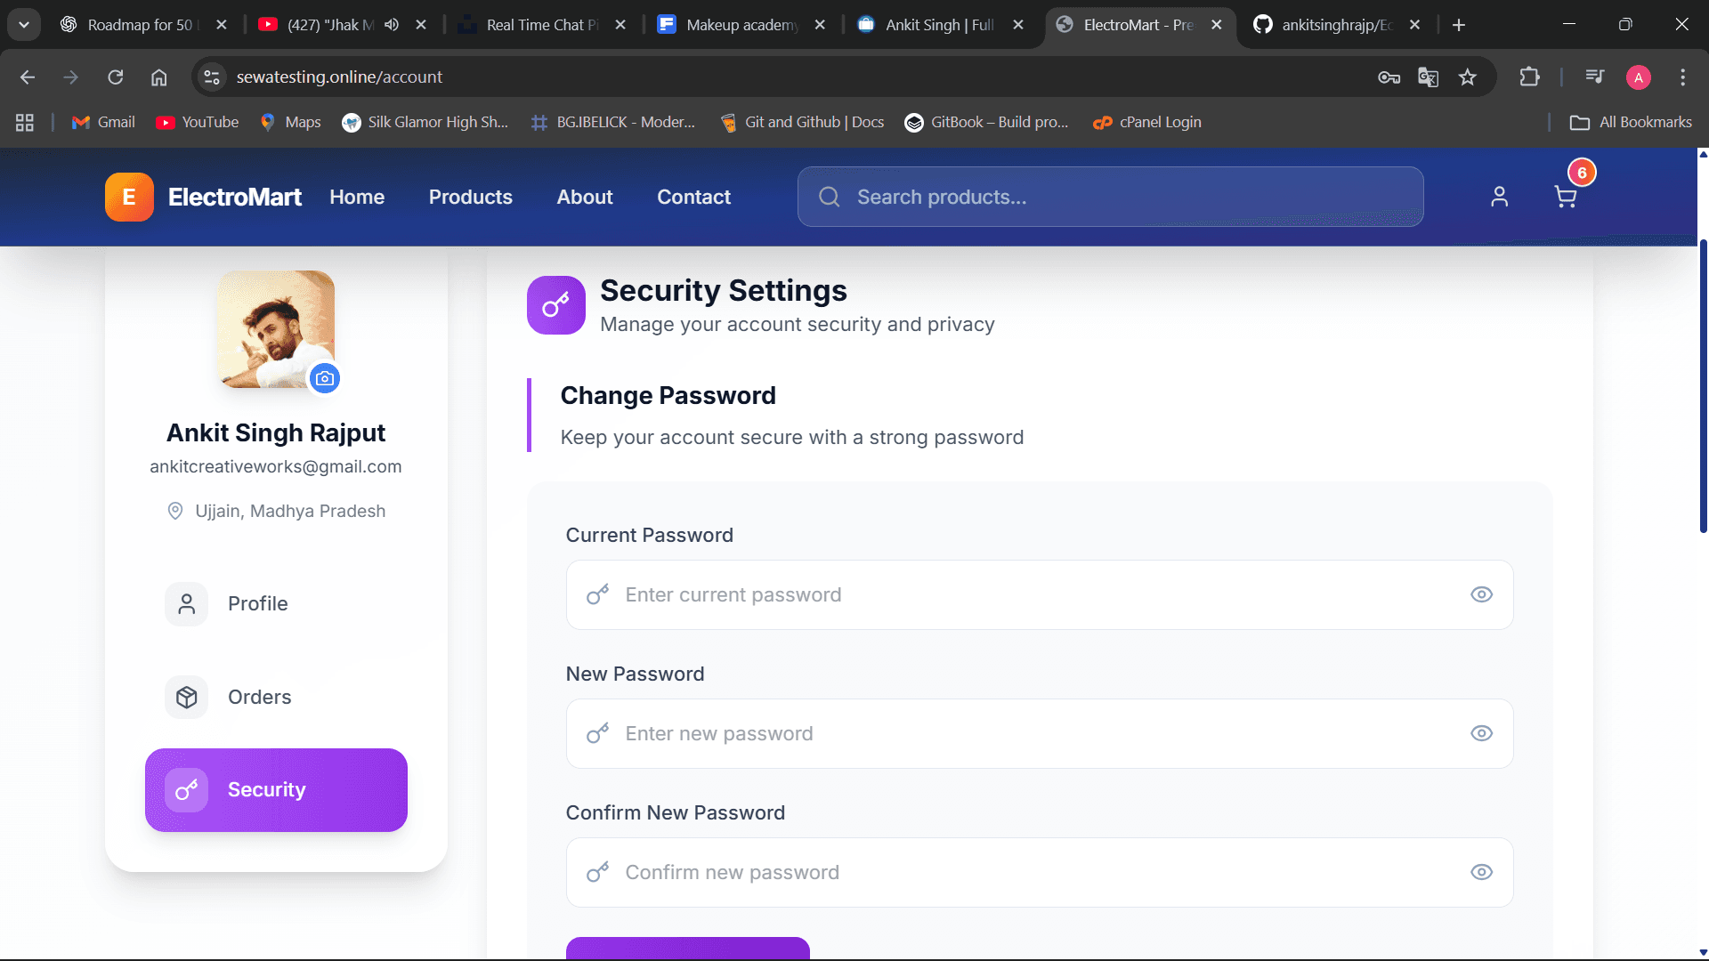The image size is (1709, 961).
Task: Click the ElectroMart orange E logo
Action: (129, 197)
